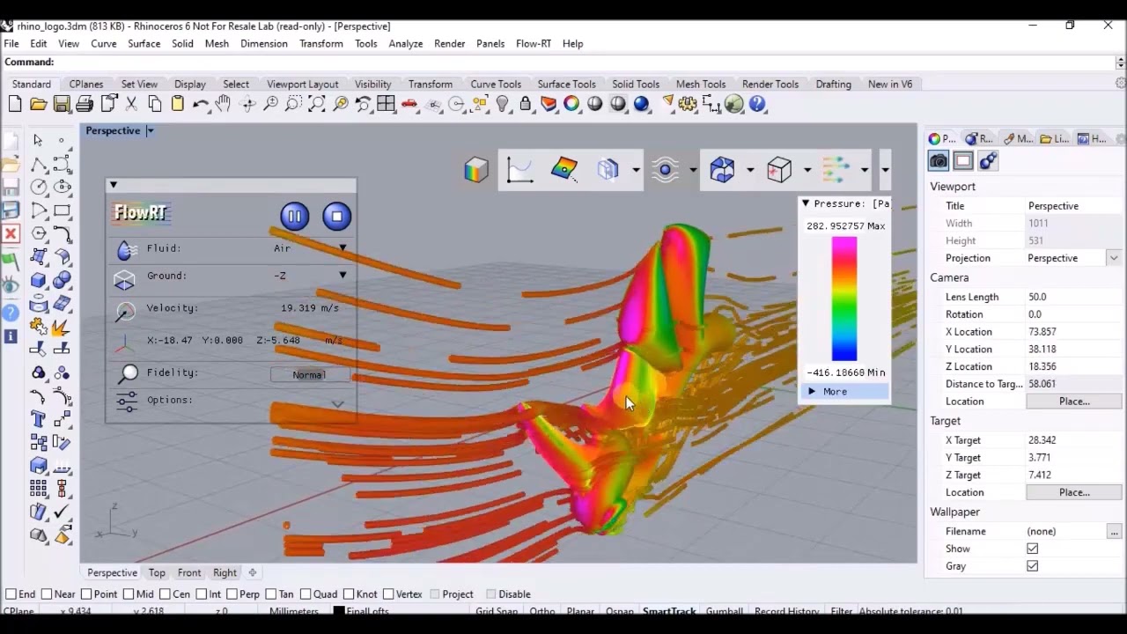Open Help with the blue question mark icon
This screenshot has width=1127, height=634.
tap(757, 104)
